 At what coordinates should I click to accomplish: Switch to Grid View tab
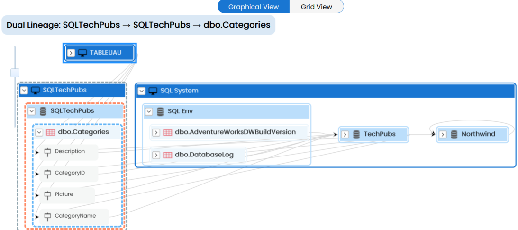317,7
